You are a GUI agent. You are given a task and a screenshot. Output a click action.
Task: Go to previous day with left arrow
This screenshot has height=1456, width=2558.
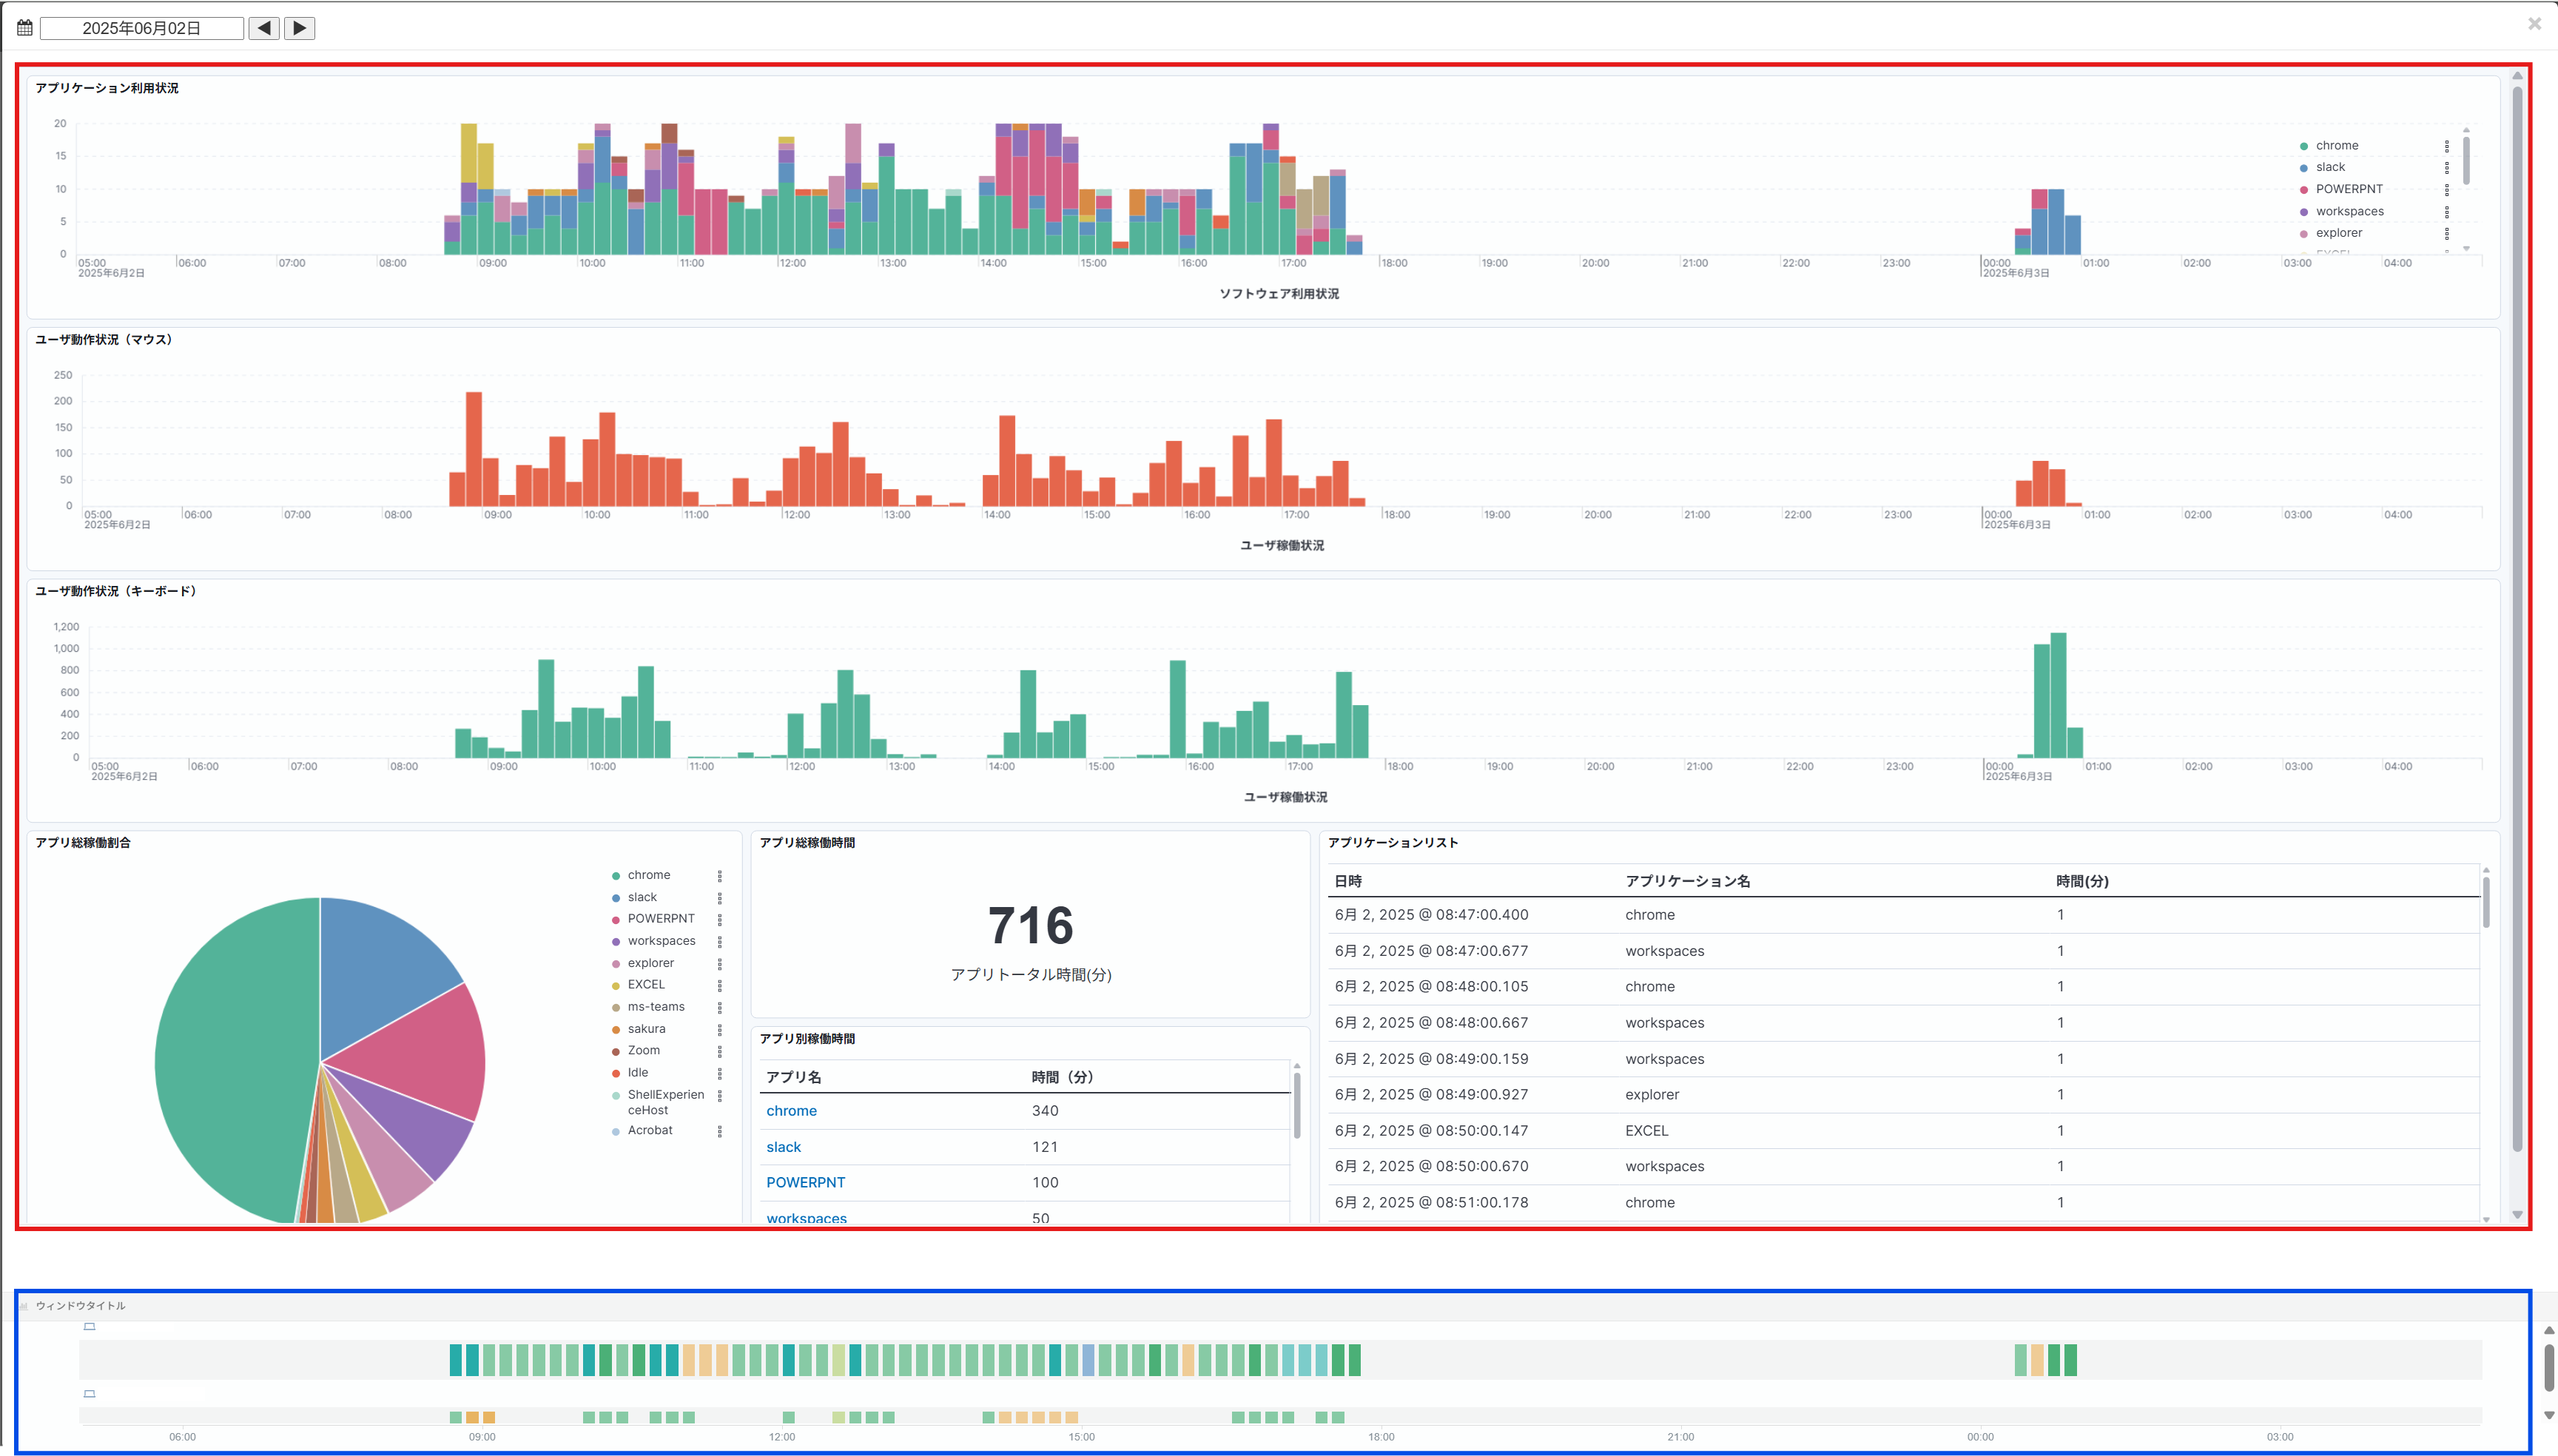(x=264, y=28)
